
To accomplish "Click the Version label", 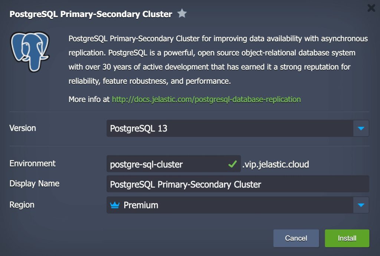I will tap(23, 128).
